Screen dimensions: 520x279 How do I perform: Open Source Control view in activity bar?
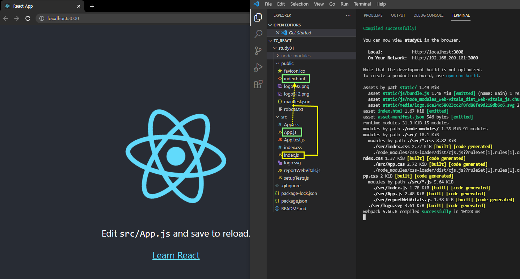pyautogui.click(x=258, y=51)
